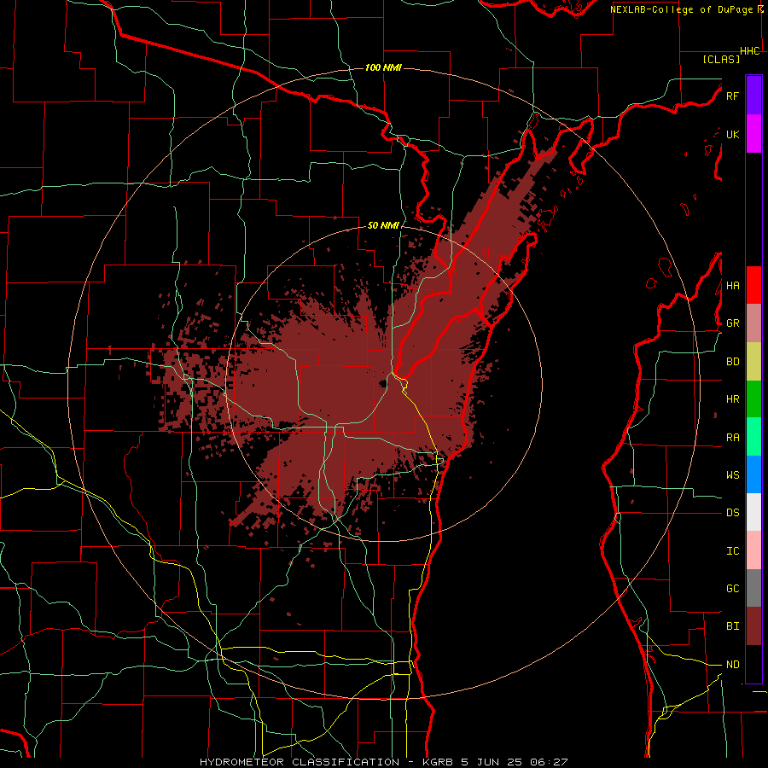Click the KGRB station identifier
Image resolution: width=768 pixels, height=768 pixels.
(x=438, y=762)
